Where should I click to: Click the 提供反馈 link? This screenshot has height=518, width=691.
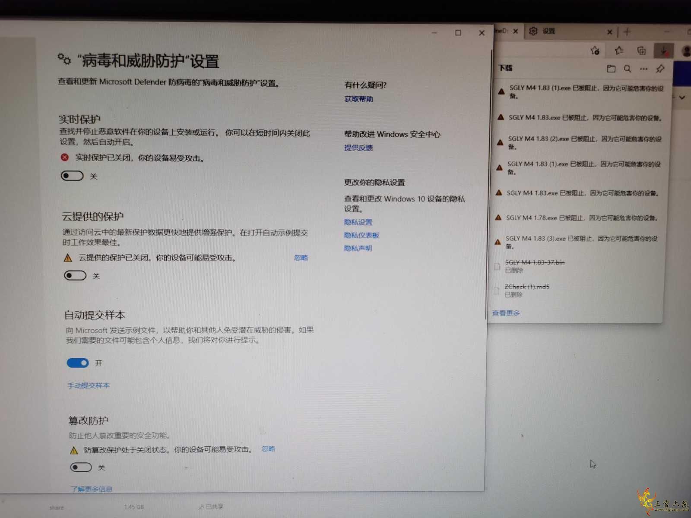[358, 148]
